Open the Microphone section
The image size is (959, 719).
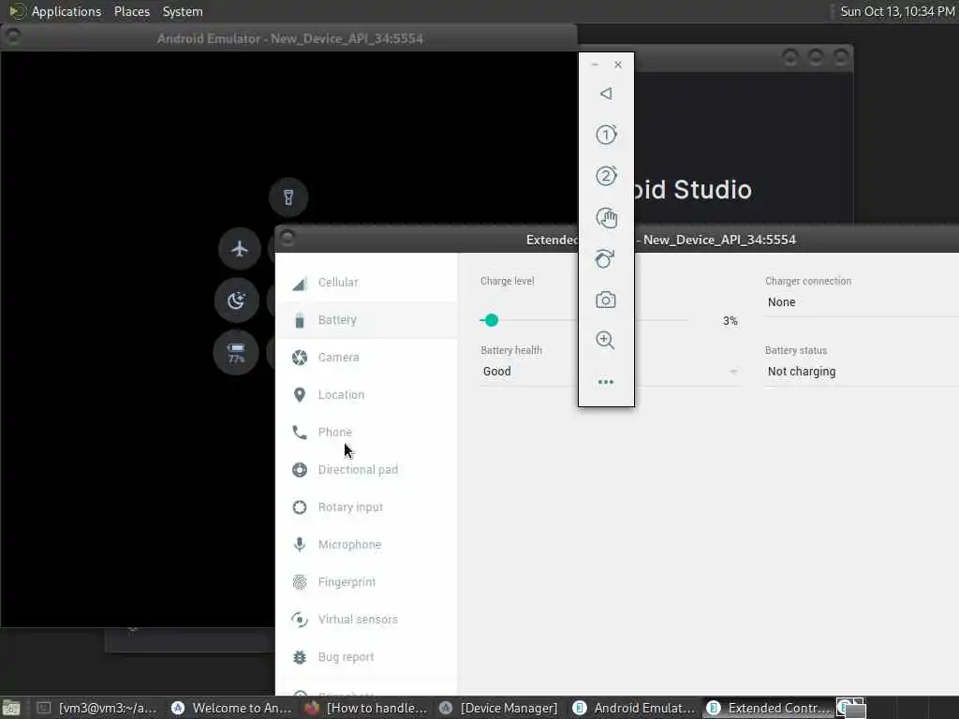[x=366, y=544]
